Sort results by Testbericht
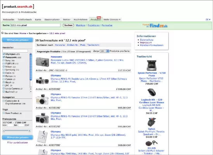 93,45
